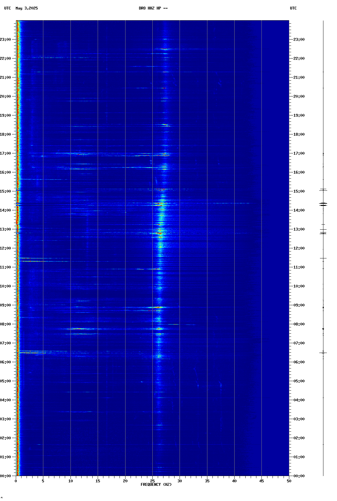The height and width of the screenshot is (501, 337).
Task: Click the 17:00 label on left axis
Action: (5, 153)
